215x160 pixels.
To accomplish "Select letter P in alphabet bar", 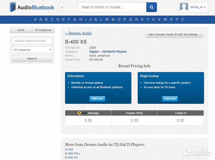I will pos(125,19).
